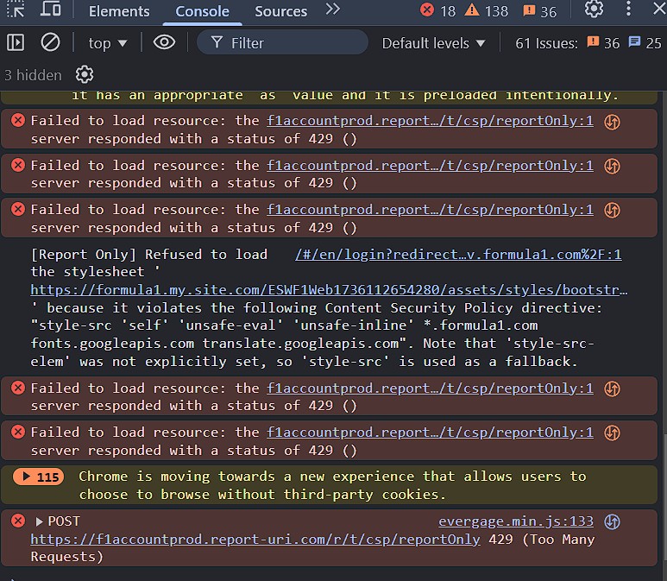Click the error icon on POST message
The image size is (667, 581).
coord(18,521)
